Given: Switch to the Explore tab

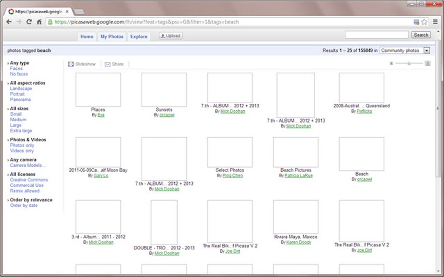Looking at the screenshot, I should click(x=138, y=36).
